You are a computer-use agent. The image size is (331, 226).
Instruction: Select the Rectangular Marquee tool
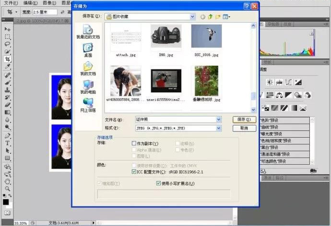7,37
